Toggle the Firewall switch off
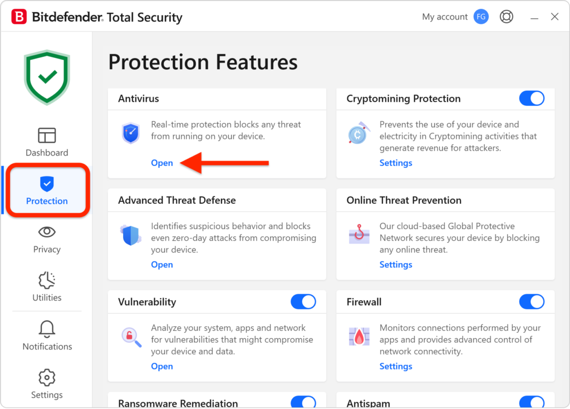Viewport: 570px width, 409px height. pyautogui.click(x=532, y=302)
